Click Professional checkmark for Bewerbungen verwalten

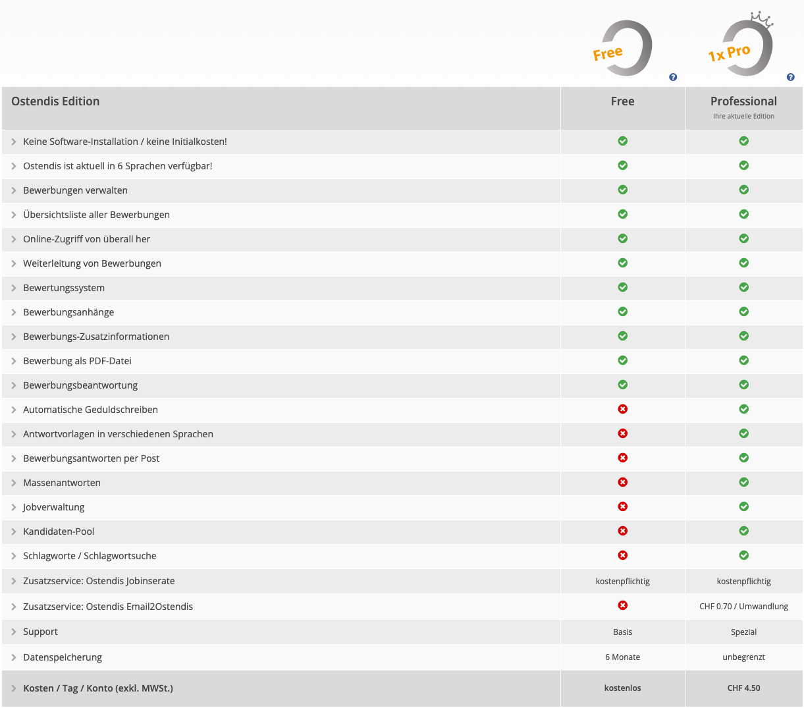click(744, 190)
